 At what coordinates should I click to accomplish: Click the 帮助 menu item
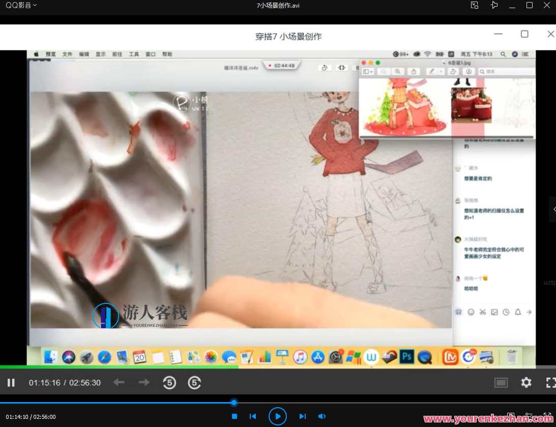tap(167, 53)
